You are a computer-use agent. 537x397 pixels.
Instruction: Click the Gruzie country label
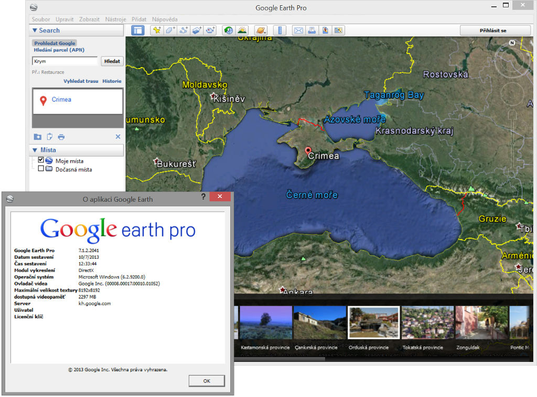(492, 219)
